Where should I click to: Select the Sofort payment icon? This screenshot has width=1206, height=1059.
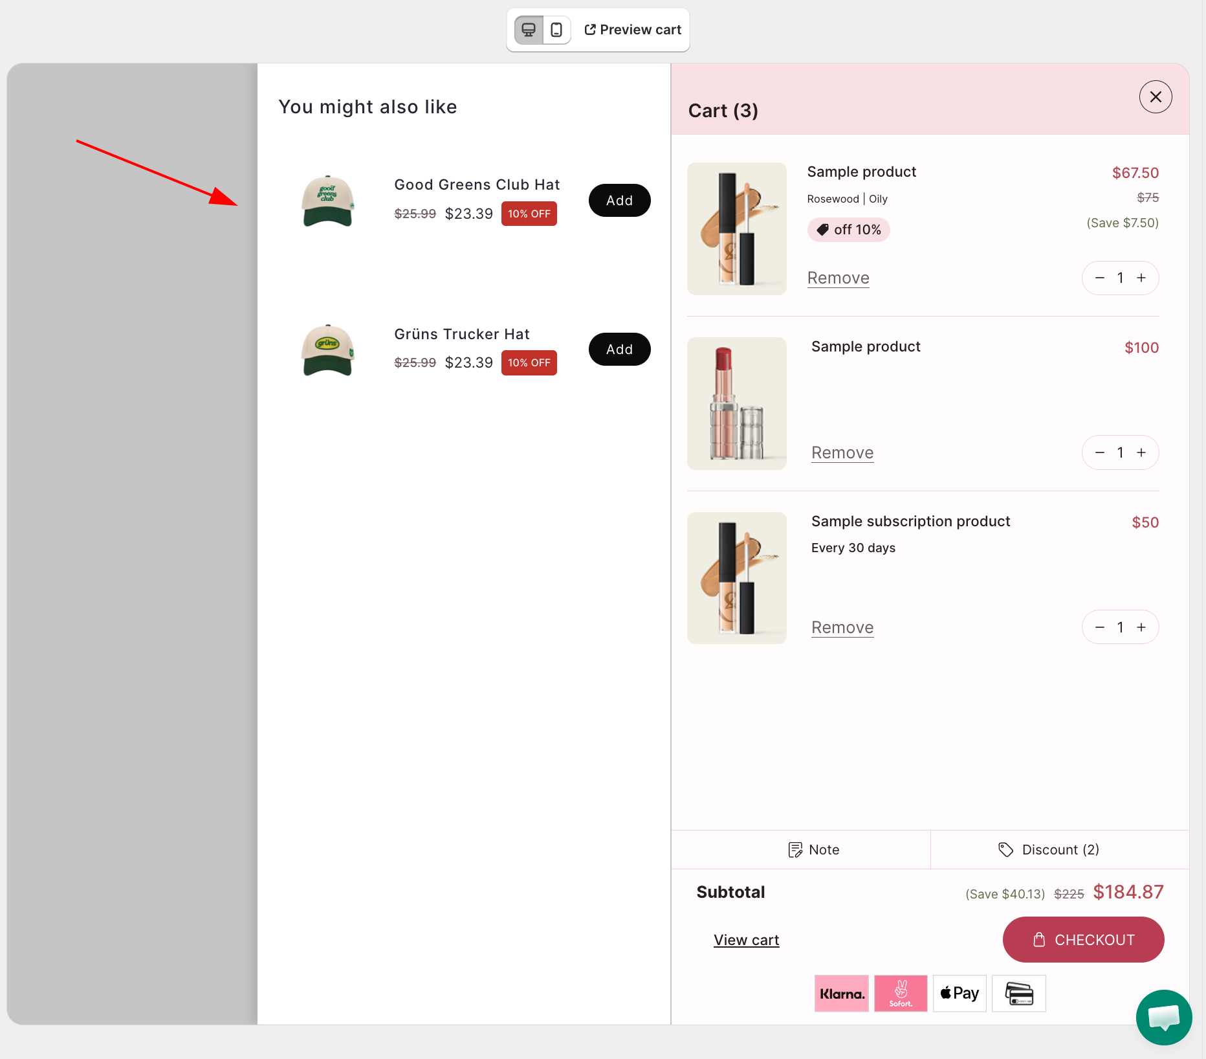(x=901, y=994)
